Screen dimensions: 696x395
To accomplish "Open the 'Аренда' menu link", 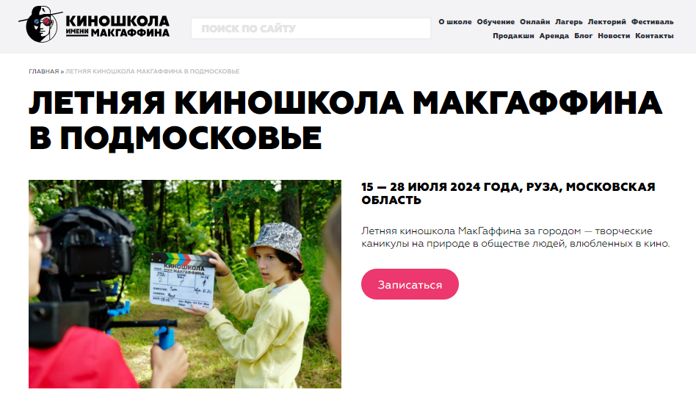I will pos(554,35).
